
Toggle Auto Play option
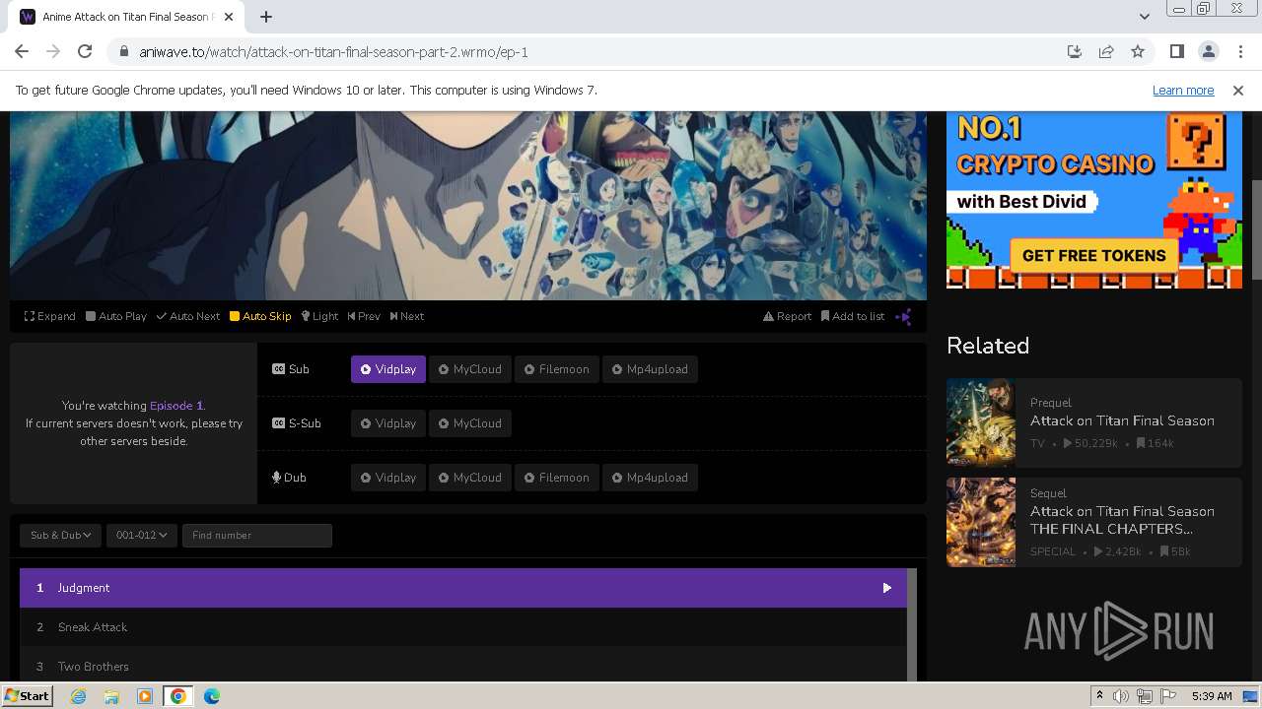tap(116, 316)
